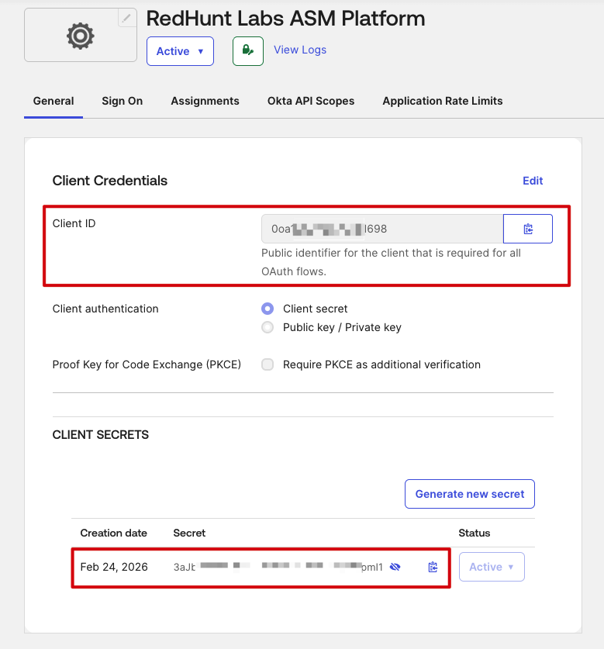Go to the Assignments tab
Screen dimensions: 604x649
[x=205, y=101]
